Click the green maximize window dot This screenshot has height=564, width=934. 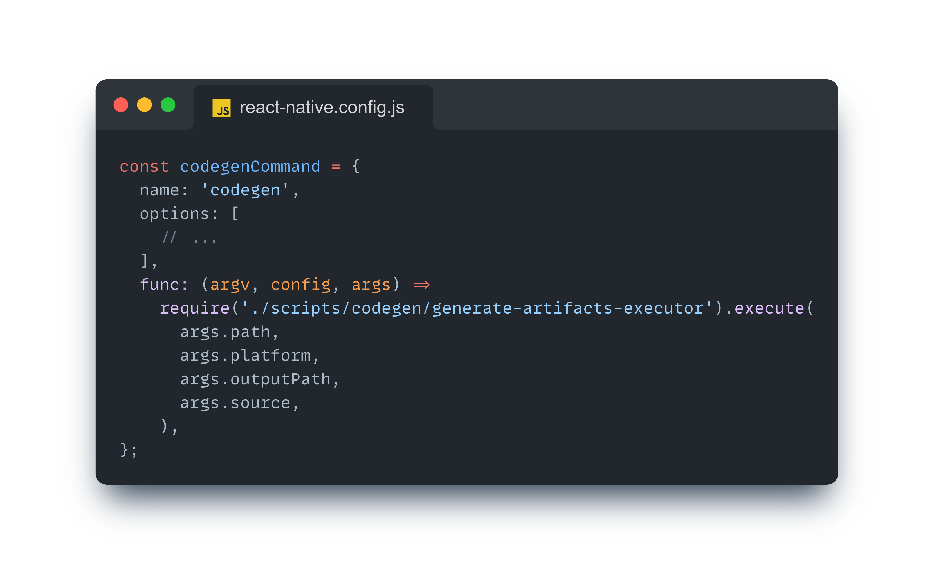pyautogui.click(x=168, y=105)
